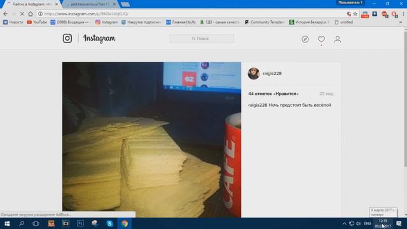This screenshot has height=229, width=407.
Task: Open Chrome's three-dot menu
Action: tap(403, 14)
